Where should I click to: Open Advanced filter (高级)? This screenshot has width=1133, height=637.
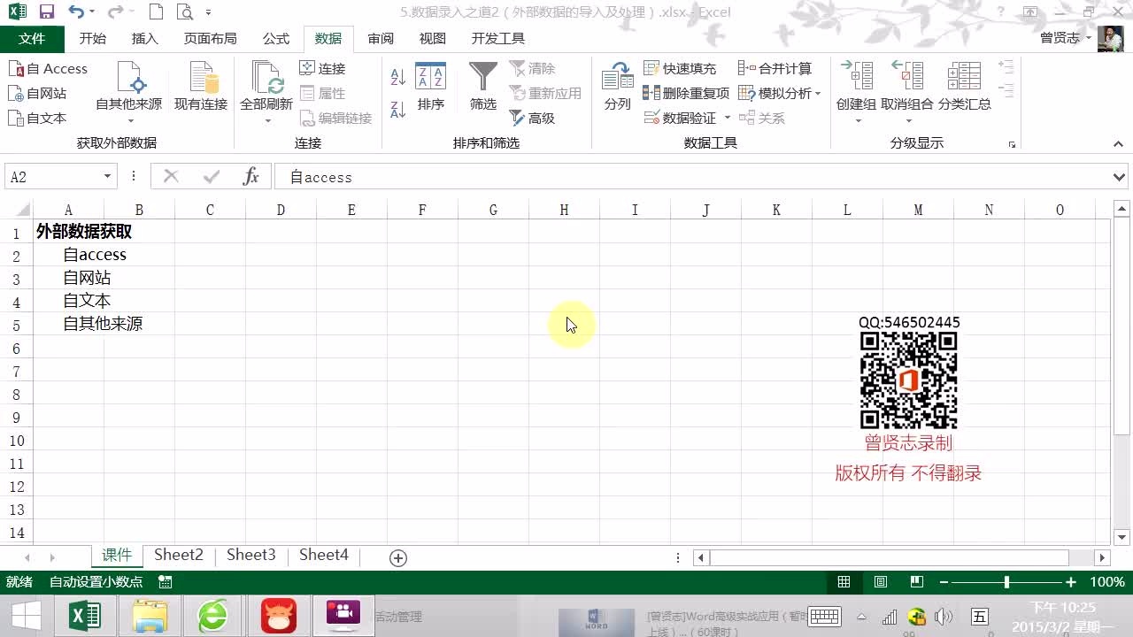pyautogui.click(x=533, y=119)
